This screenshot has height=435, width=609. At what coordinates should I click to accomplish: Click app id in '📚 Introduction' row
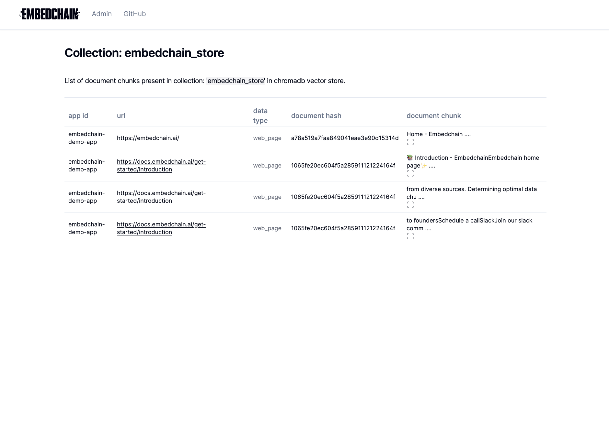coord(86,166)
